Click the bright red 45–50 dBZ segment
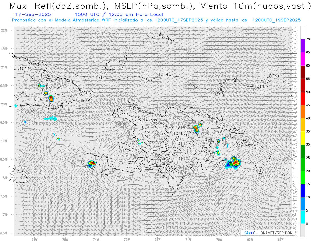Screen dimensions: 315x243 coord(303,98)
